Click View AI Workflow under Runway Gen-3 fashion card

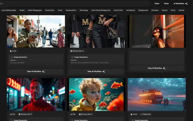(x=96, y=72)
